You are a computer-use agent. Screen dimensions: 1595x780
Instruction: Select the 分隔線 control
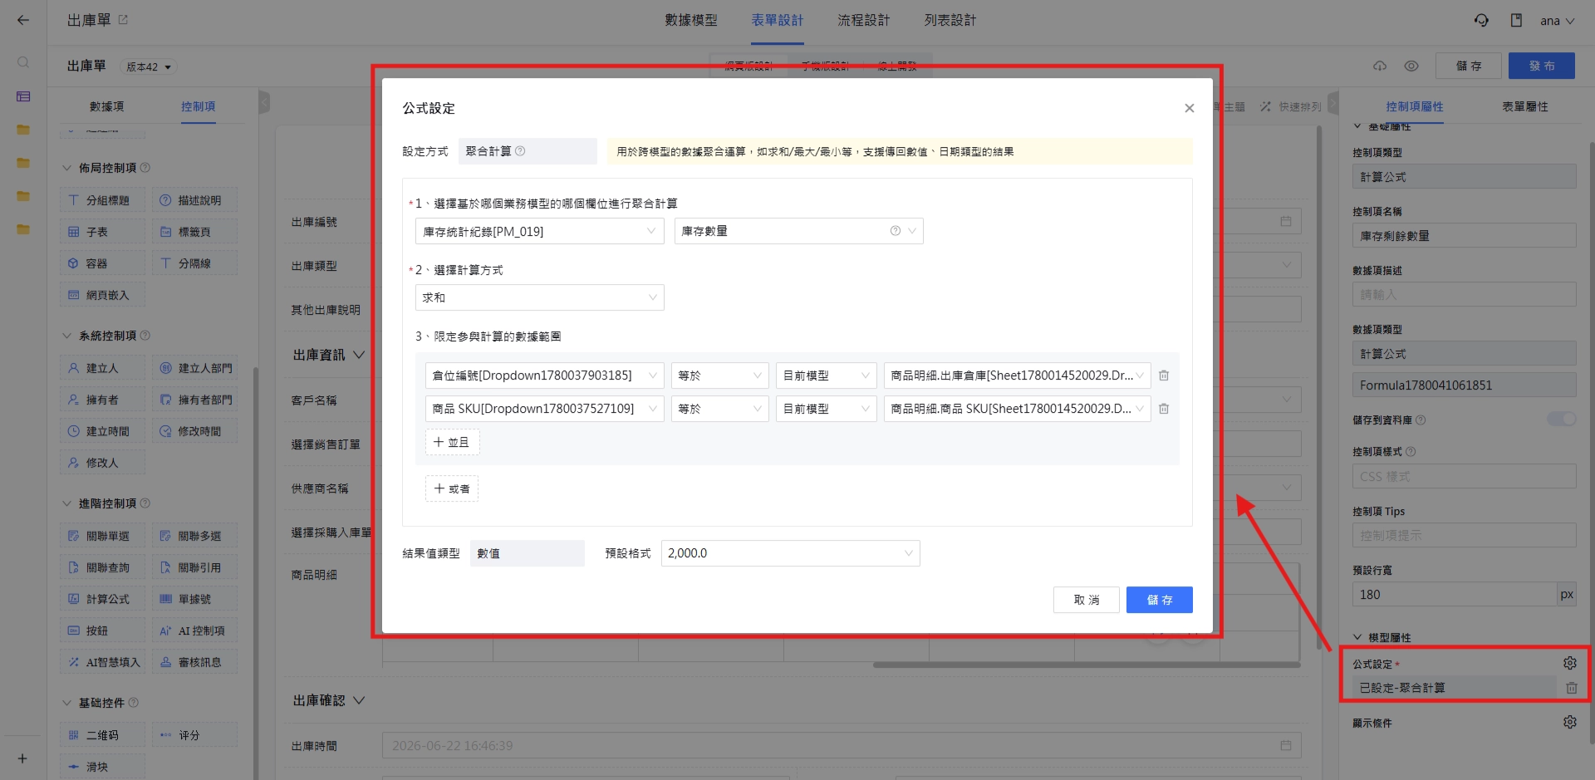point(195,263)
